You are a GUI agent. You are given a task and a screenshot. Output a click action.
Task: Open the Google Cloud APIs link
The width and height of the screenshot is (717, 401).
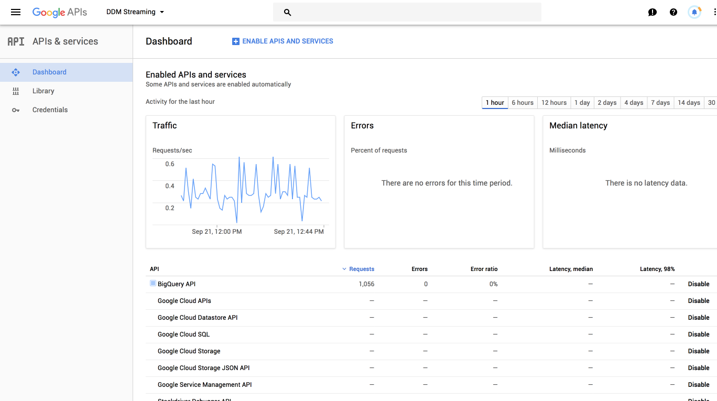(184, 301)
